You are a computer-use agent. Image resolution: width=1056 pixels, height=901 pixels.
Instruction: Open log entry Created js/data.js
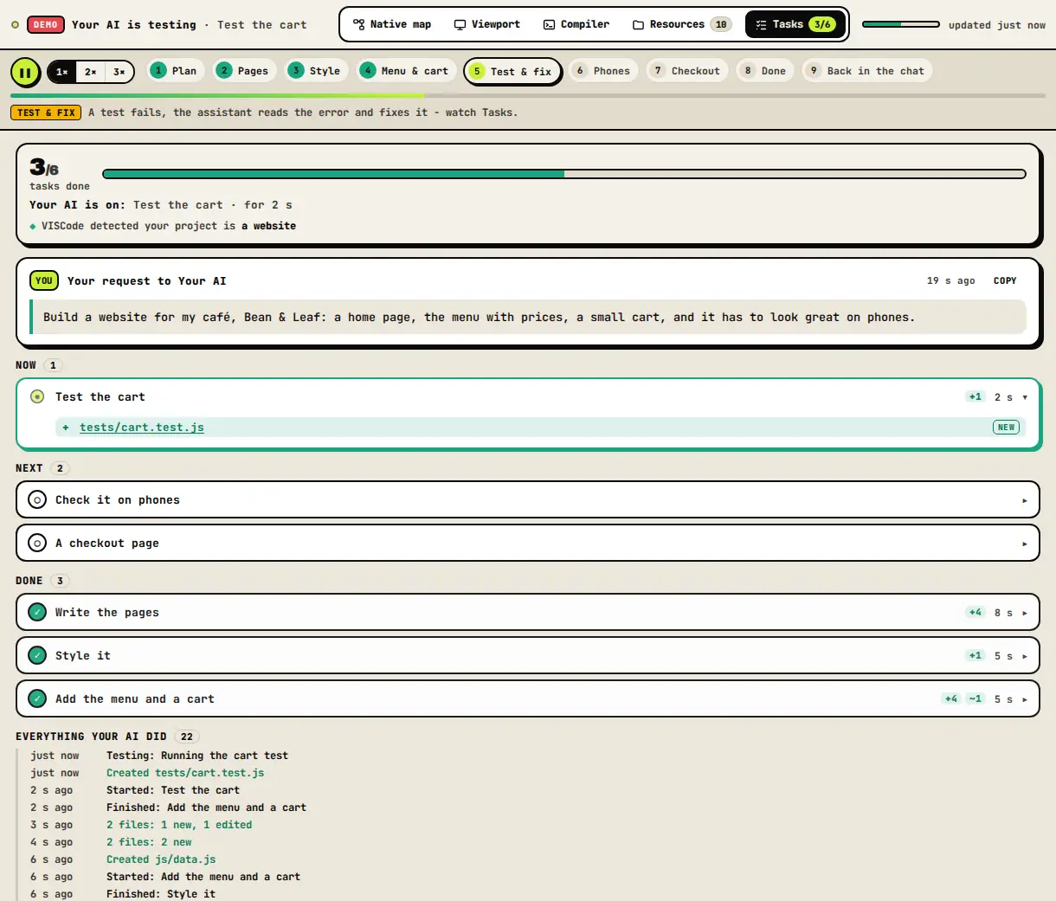click(161, 859)
